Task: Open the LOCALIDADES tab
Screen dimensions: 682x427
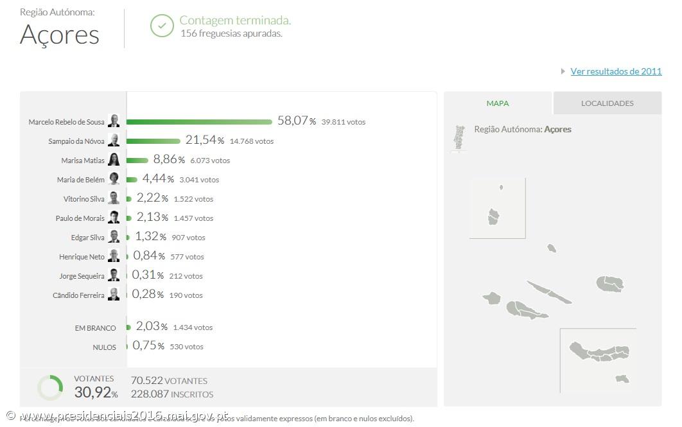Action: (606, 103)
